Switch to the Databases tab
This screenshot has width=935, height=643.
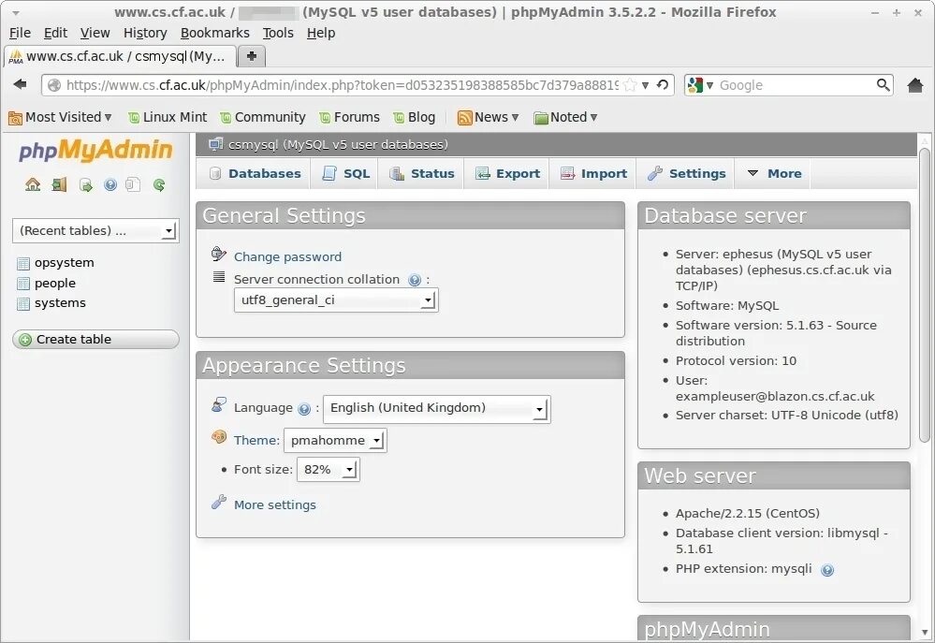(x=255, y=173)
